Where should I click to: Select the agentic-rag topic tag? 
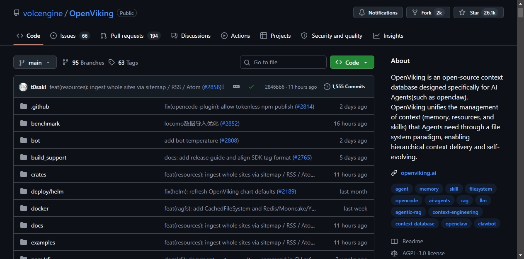click(x=408, y=212)
